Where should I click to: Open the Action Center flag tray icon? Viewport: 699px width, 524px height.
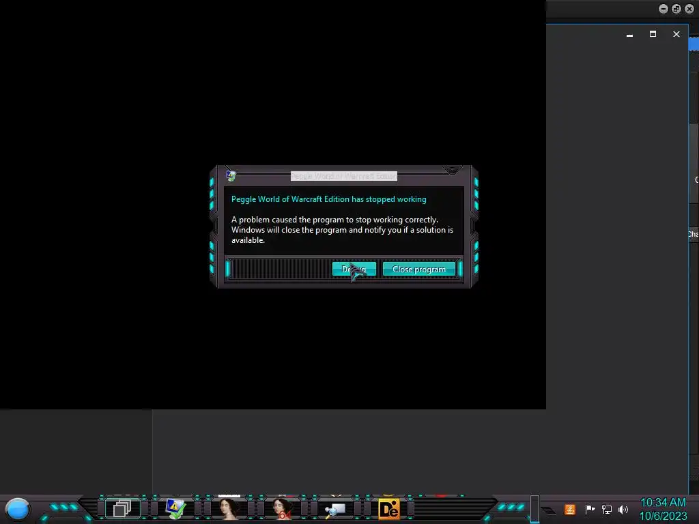pos(590,509)
